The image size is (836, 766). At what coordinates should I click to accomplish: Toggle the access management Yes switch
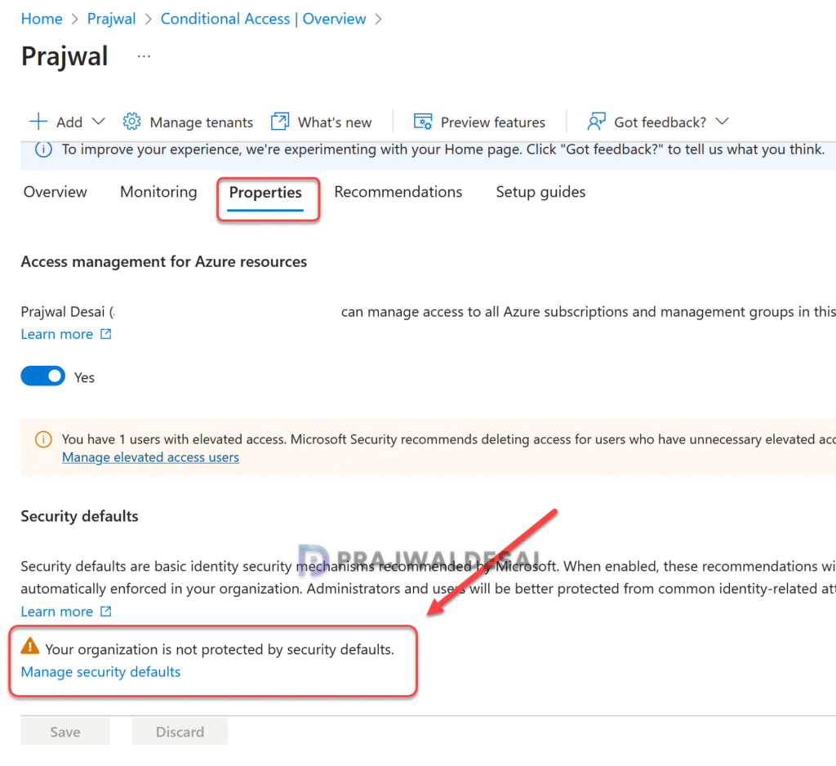pyautogui.click(x=43, y=376)
